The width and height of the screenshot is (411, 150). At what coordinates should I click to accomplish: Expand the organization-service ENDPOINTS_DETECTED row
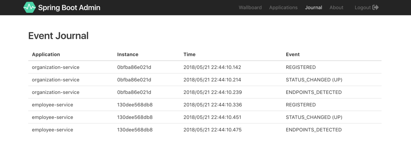[205, 92]
